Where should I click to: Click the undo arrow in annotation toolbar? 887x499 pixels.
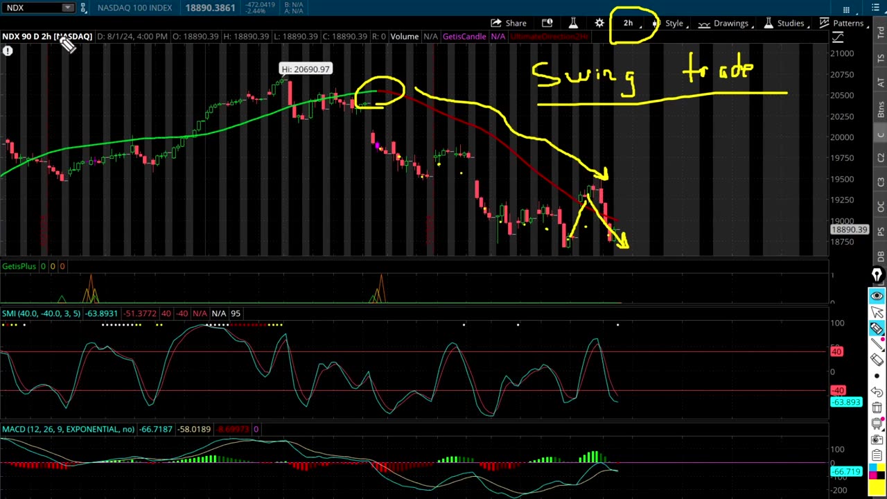877,392
